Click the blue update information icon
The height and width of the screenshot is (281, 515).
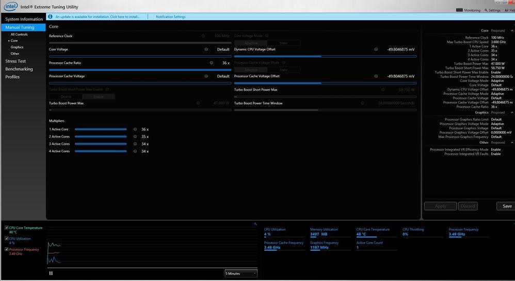50,16
